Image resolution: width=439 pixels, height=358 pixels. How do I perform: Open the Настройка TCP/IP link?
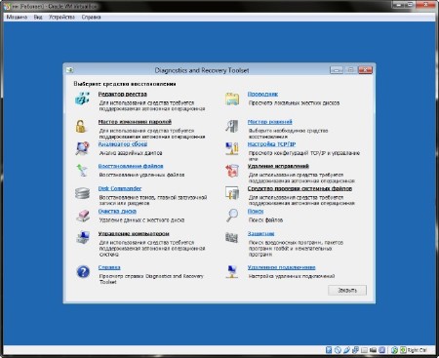click(271, 143)
